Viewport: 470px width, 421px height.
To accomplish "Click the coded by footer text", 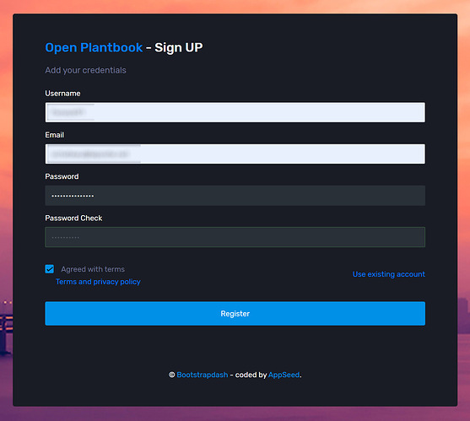I will tap(251, 375).
